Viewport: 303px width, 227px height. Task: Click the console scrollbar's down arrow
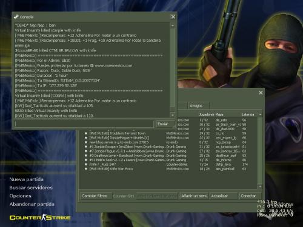coord(173,115)
